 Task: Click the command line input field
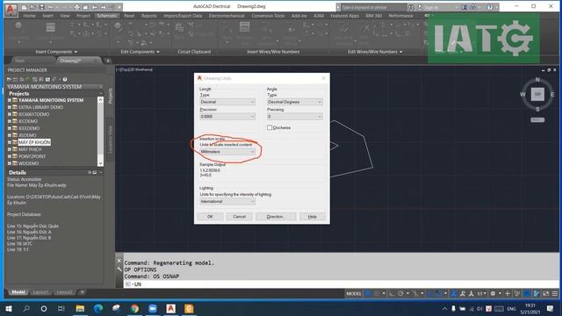coord(341,284)
